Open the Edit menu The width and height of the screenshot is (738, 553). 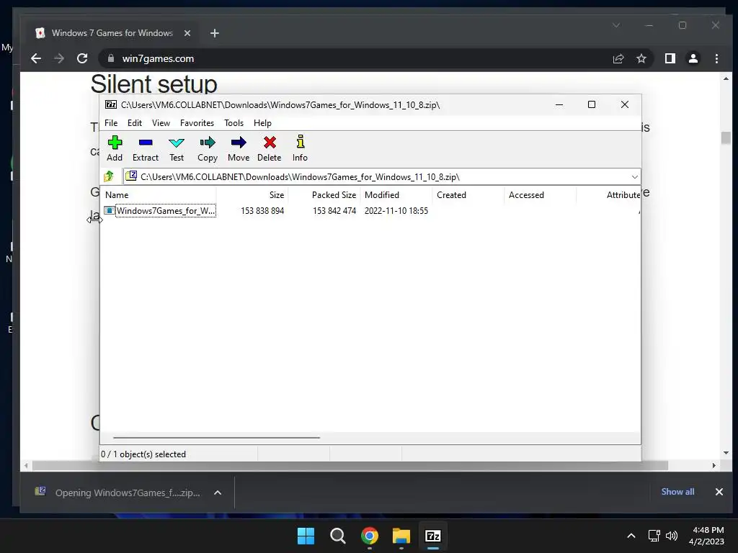point(135,122)
